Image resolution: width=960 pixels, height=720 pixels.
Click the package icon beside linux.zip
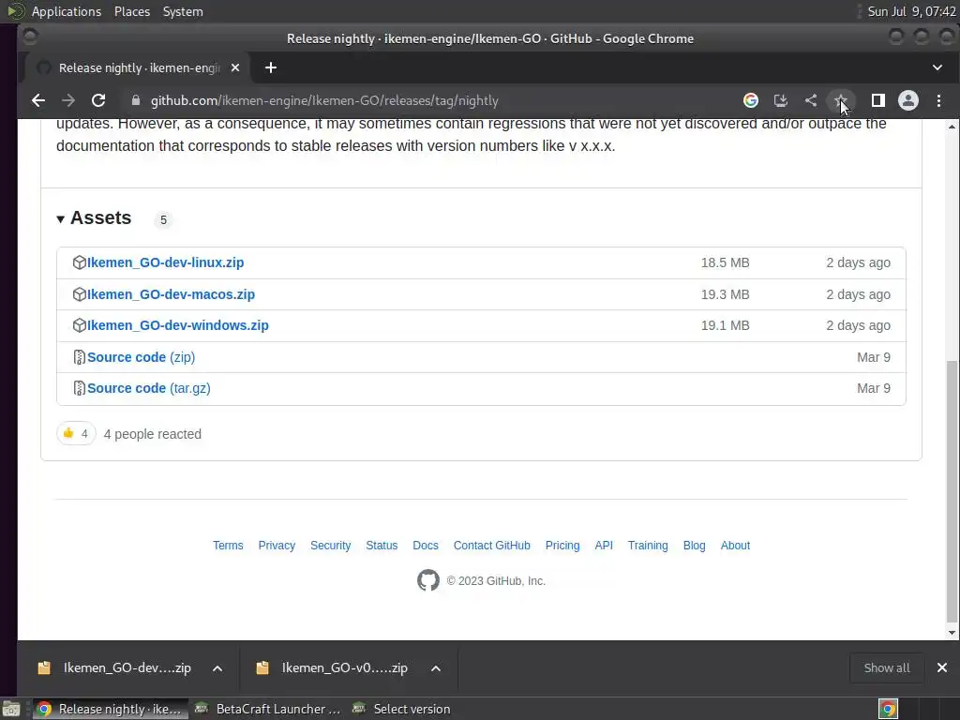(79, 262)
